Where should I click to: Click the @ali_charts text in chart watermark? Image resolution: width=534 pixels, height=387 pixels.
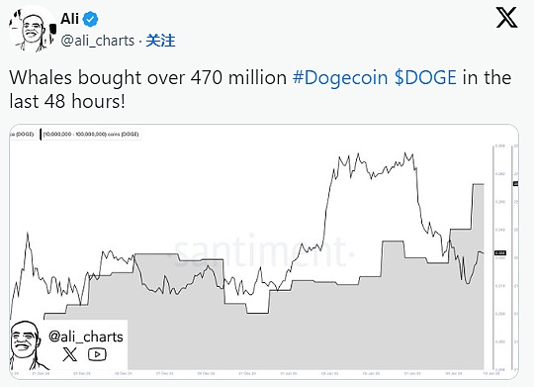point(86,337)
